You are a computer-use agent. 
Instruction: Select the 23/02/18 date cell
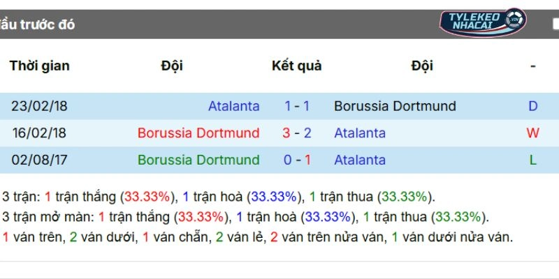[38, 106]
